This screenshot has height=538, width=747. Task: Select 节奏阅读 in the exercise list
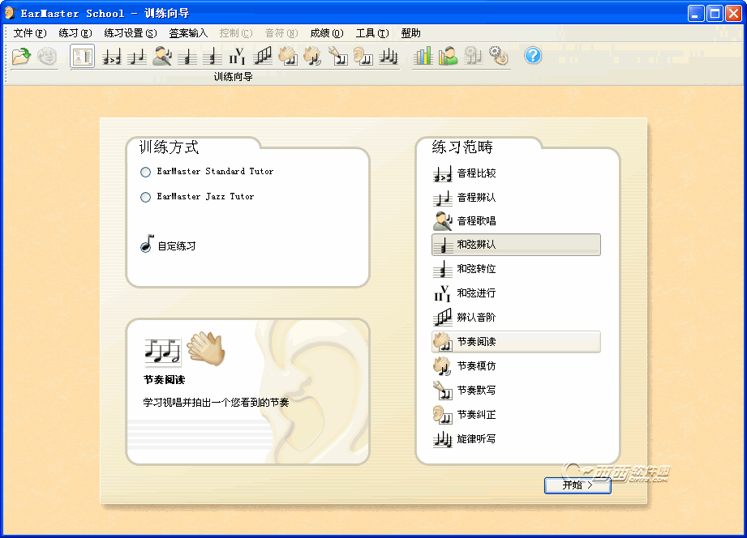[x=516, y=342]
